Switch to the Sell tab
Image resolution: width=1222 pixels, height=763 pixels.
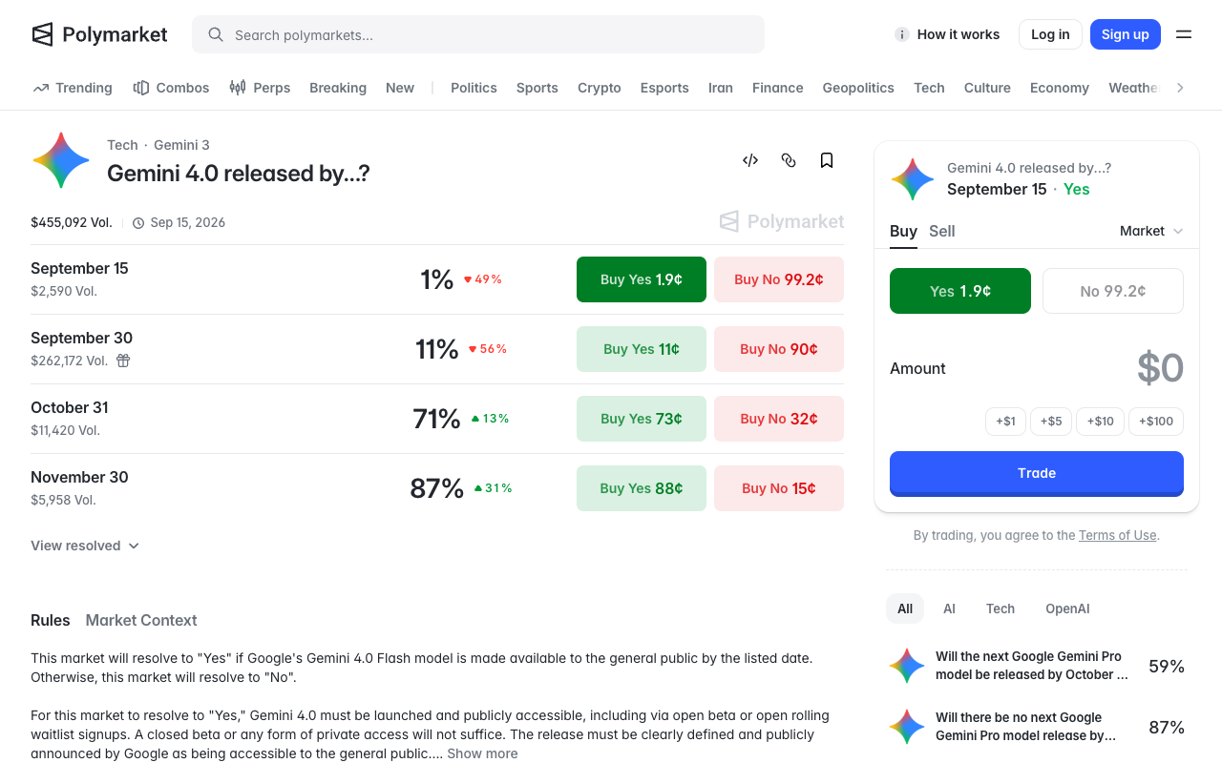click(x=942, y=231)
